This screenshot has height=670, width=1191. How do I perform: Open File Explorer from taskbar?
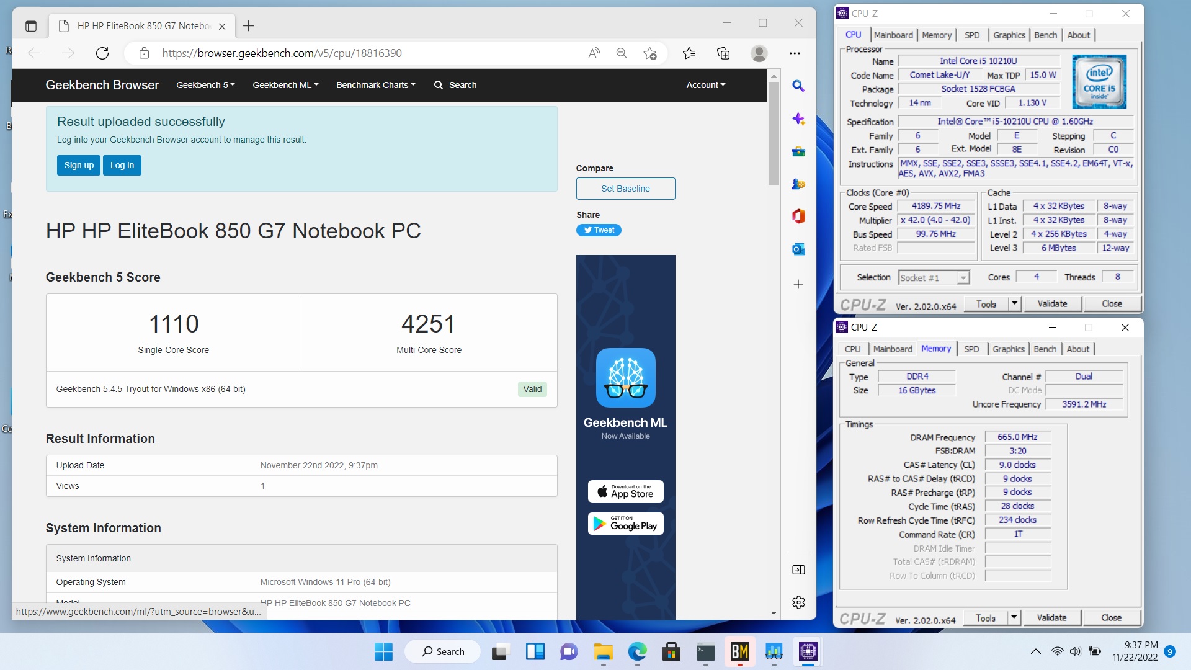[x=603, y=652]
